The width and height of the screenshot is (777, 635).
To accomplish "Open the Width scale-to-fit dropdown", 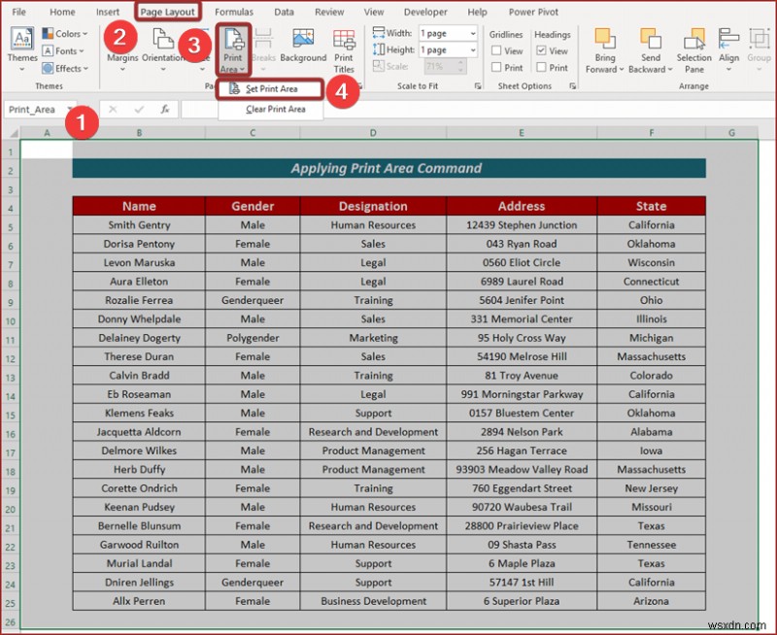I will coord(475,32).
